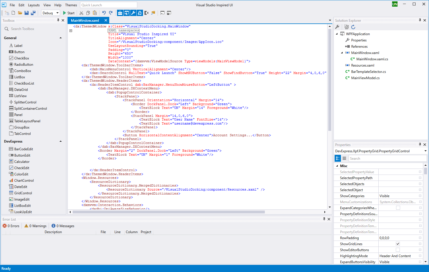Click the Paste clipboard icon in toolbar
The image size is (429, 272).
pos(95,13)
